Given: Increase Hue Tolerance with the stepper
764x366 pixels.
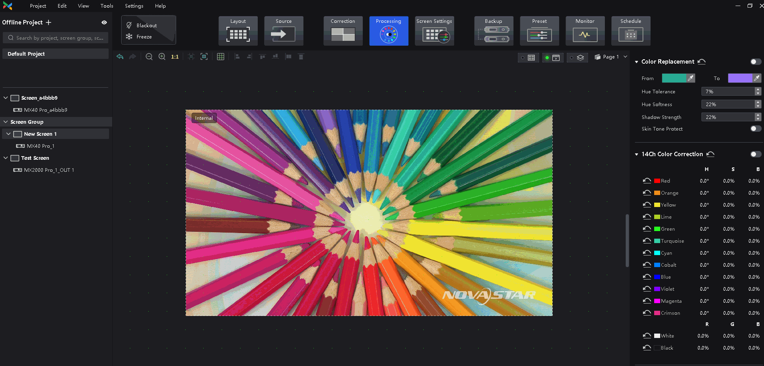Looking at the screenshot, I should pos(758,90).
